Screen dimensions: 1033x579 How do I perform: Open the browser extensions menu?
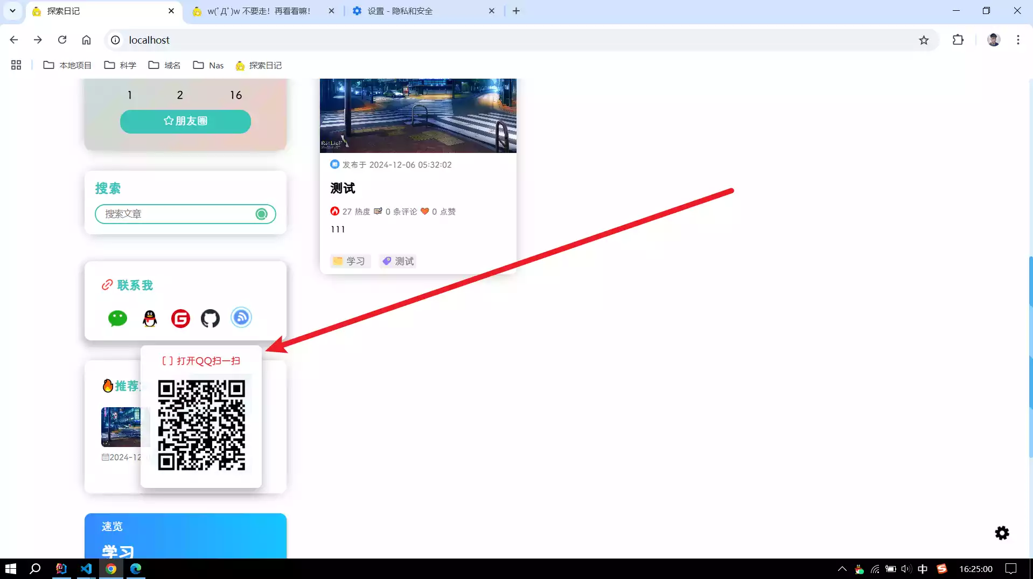(x=958, y=40)
